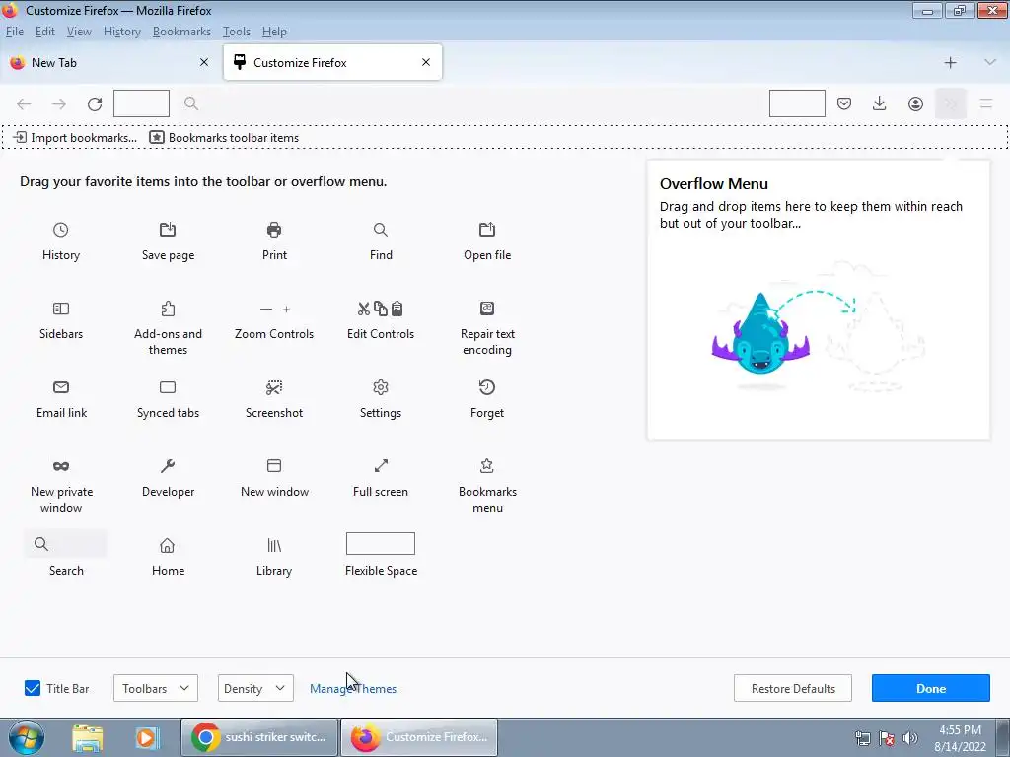This screenshot has height=757, width=1010.
Task: Open the Media Player taskbar icon
Action: tap(147, 737)
